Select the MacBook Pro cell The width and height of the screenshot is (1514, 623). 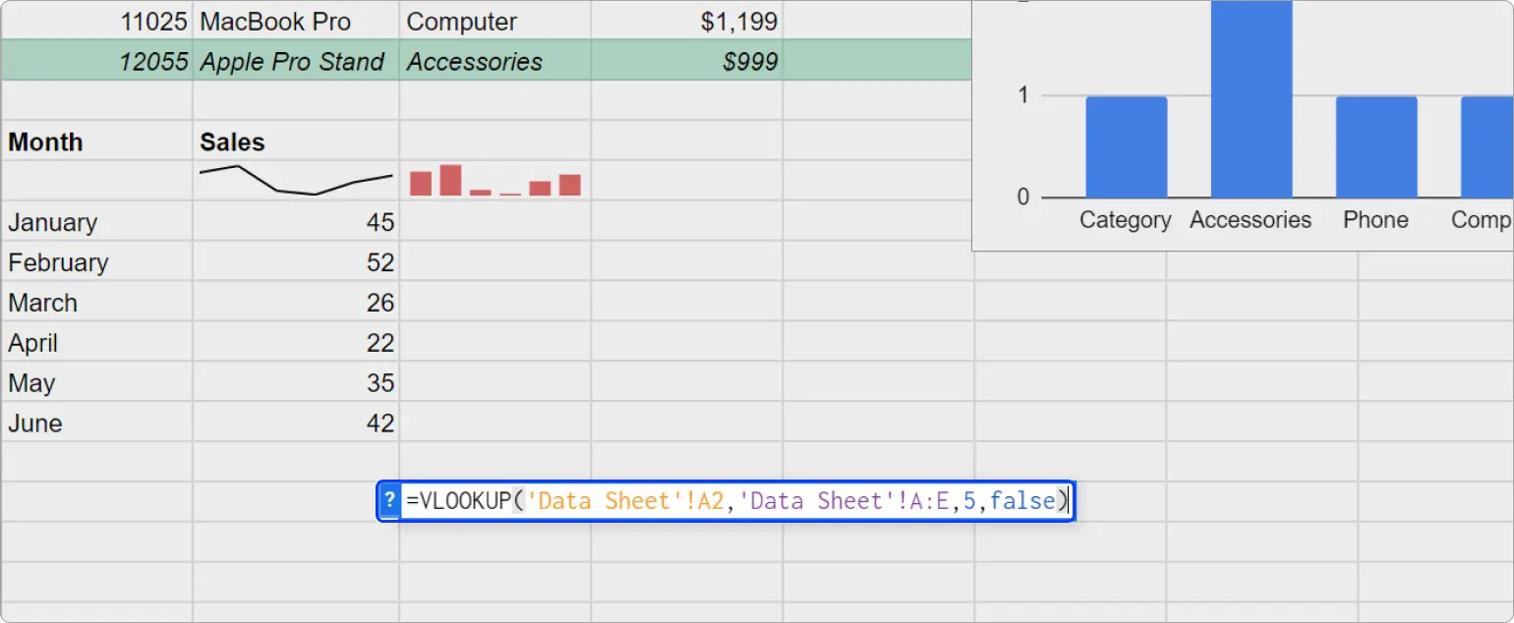[x=295, y=22]
